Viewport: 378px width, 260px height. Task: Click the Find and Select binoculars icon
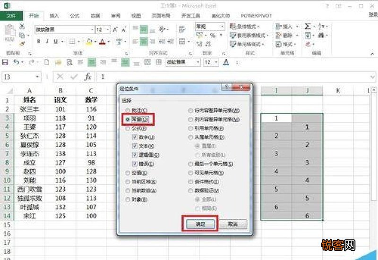pyautogui.click(x=321, y=35)
